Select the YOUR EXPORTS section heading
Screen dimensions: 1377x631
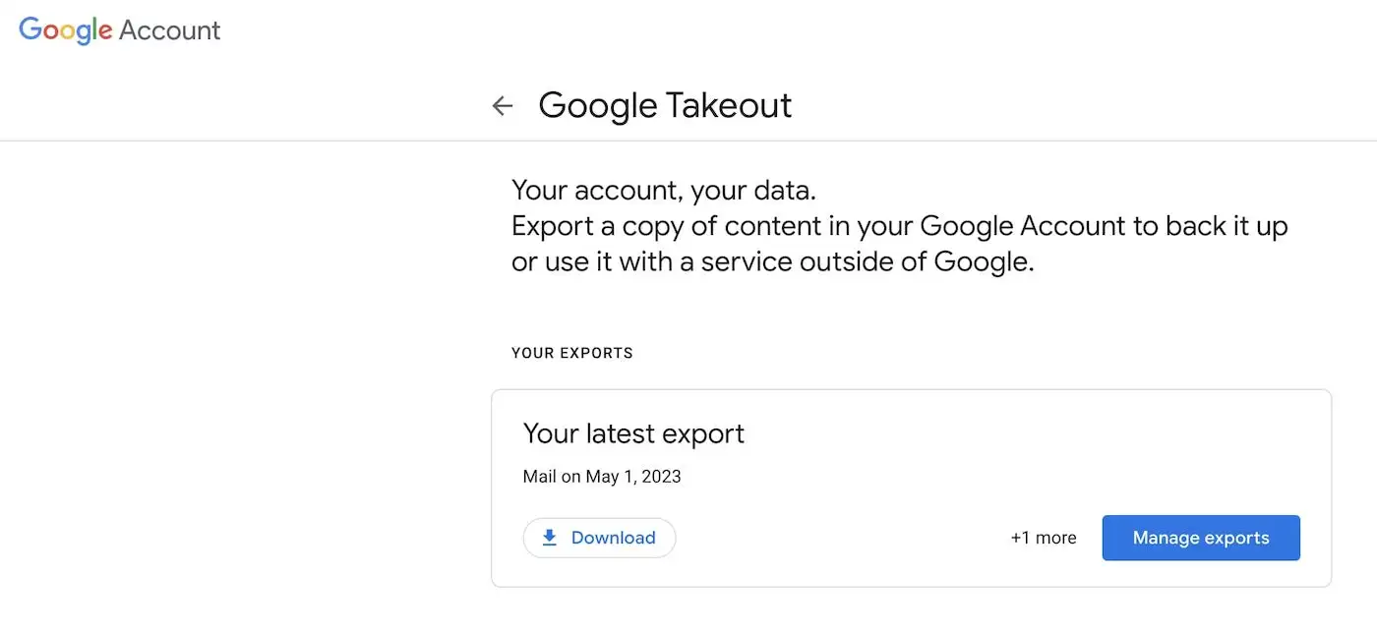tap(572, 352)
